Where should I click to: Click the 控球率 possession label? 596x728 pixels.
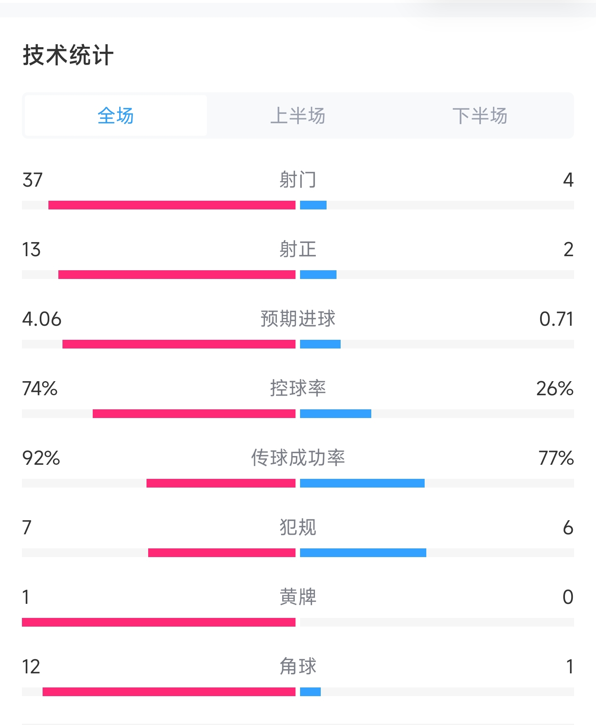tap(298, 389)
